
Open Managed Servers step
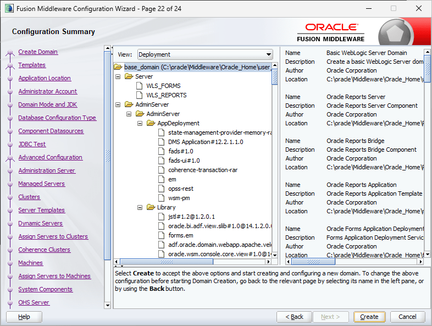(x=42, y=184)
